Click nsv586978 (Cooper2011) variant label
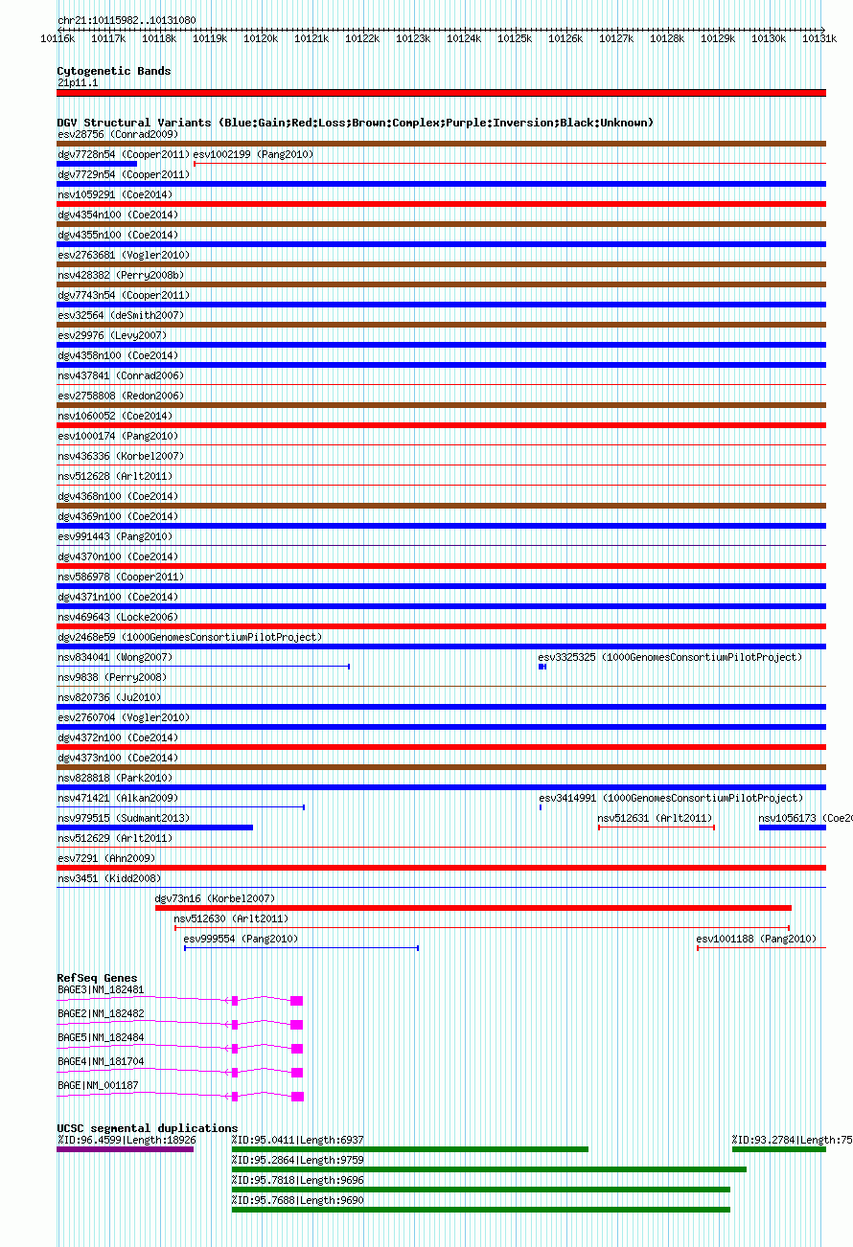This screenshot has width=853, height=1247. coord(122,578)
